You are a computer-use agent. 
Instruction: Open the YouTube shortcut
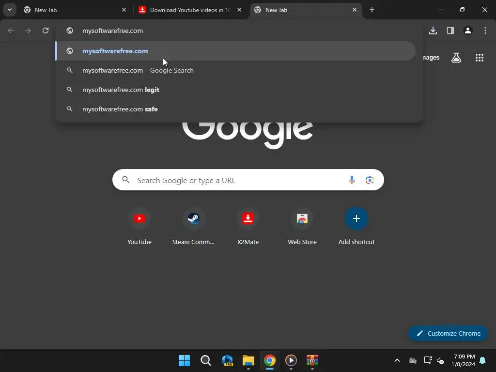[x=139, y=226]
